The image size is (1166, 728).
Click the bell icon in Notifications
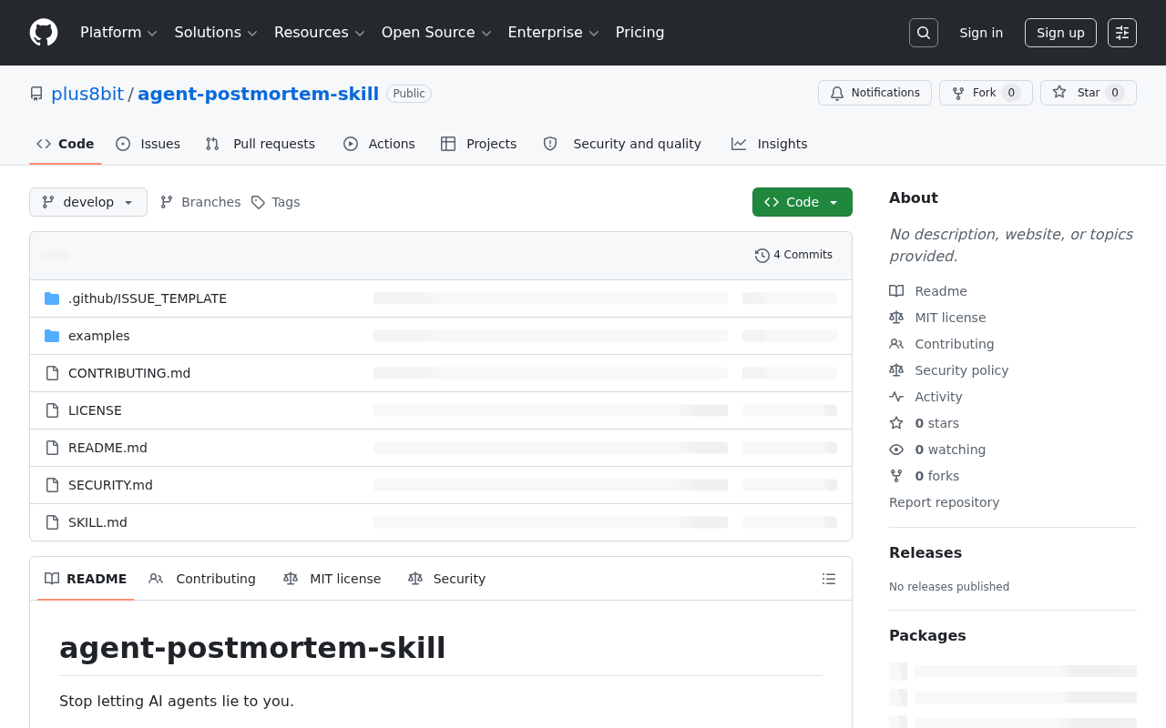click(837, 93)
